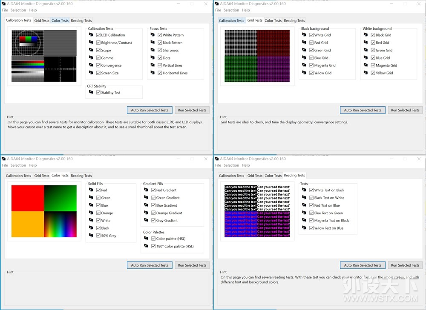Toggle Red Grid under White background

(373, 43)
